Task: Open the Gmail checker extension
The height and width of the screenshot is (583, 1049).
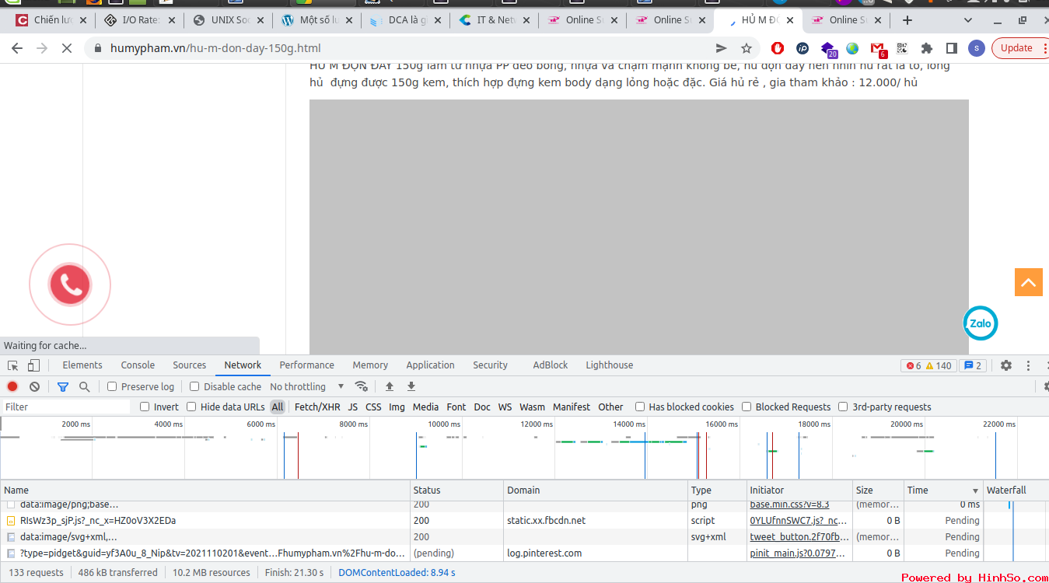Action: 878,49
